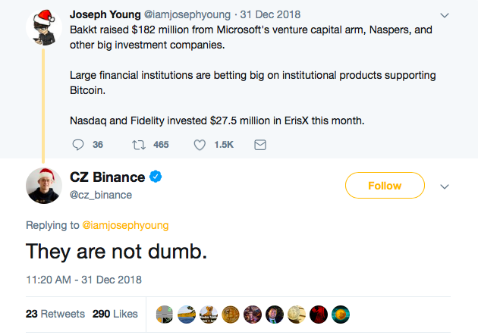The height and width of the screenshot is (335, 478).
Task: Click the 11:20 AM - 31 Dec 2018 timestamp
Action: point(83,279)
